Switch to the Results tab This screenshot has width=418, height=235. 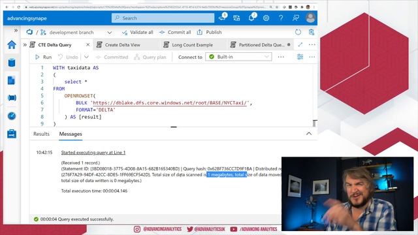coord(41,134)
